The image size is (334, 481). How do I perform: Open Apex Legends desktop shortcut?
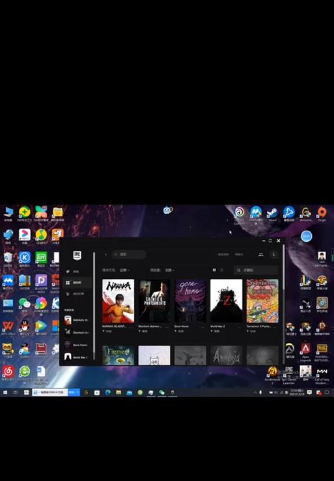(305, 351)
